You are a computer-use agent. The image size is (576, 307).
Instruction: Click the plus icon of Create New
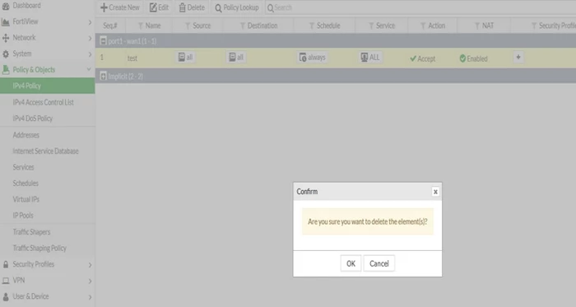(104, 7)
